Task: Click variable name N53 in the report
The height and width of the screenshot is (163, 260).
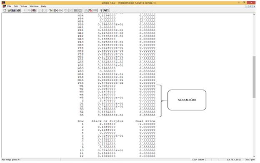Action: [80, 68]
